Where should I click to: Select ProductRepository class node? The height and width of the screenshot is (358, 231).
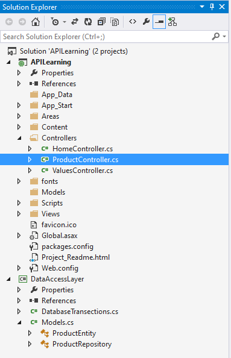pos(82,344)
